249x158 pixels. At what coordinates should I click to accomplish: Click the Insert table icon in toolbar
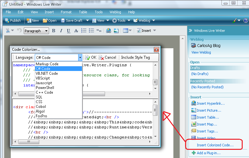126,30
